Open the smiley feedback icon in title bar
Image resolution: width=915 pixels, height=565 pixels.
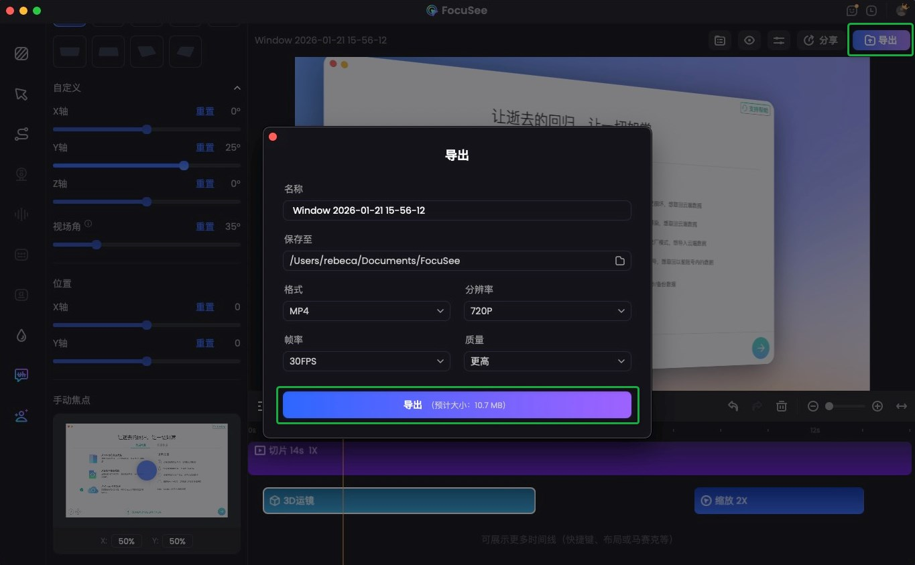[853, 11]
